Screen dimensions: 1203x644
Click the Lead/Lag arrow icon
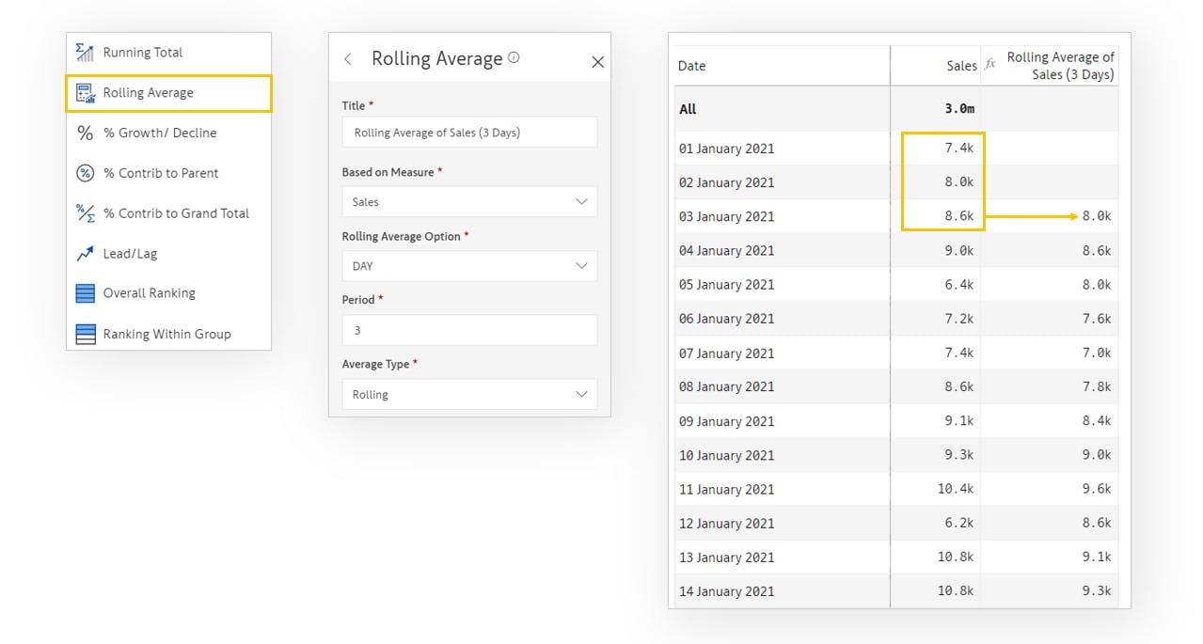tap(85, 254)
